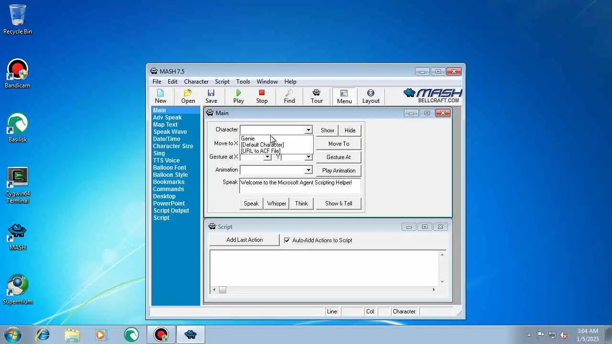Viewport: 612px width, 344px height.
Task: Click the Show button
Action: pyautogui.click(x=328, y=130)
